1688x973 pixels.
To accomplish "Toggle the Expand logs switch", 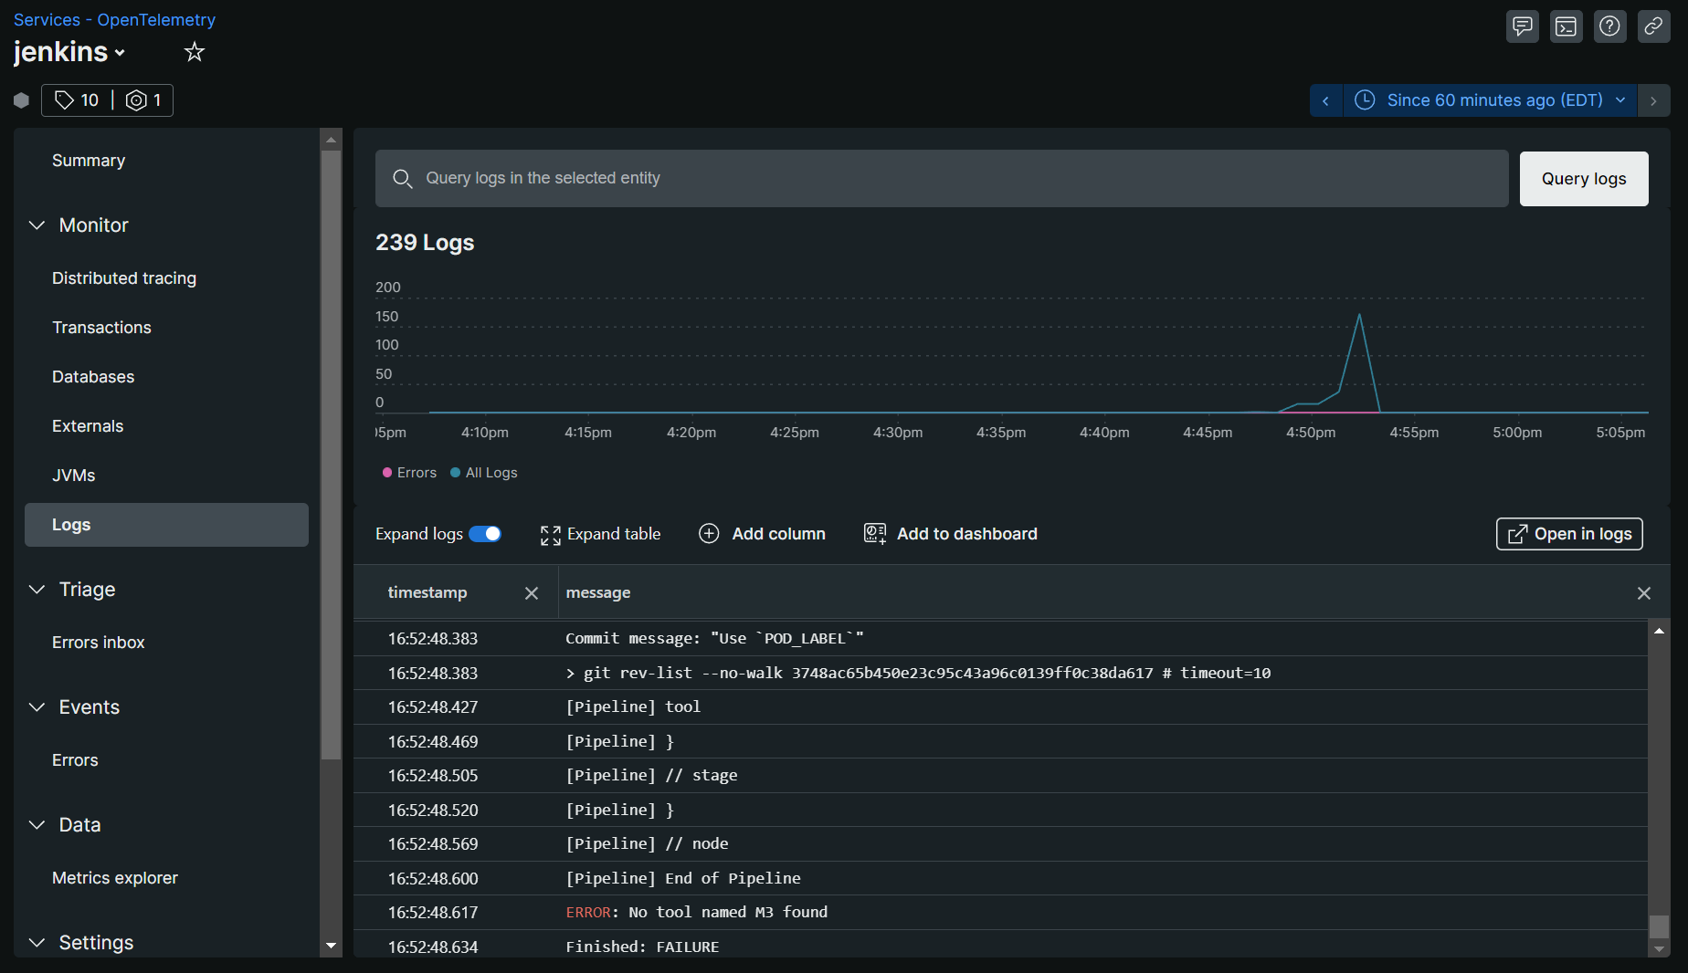I will coord(485,534).
